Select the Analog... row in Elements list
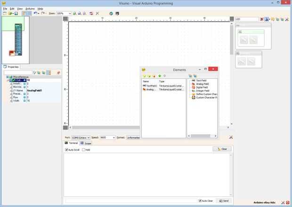 tap(163, 89)
